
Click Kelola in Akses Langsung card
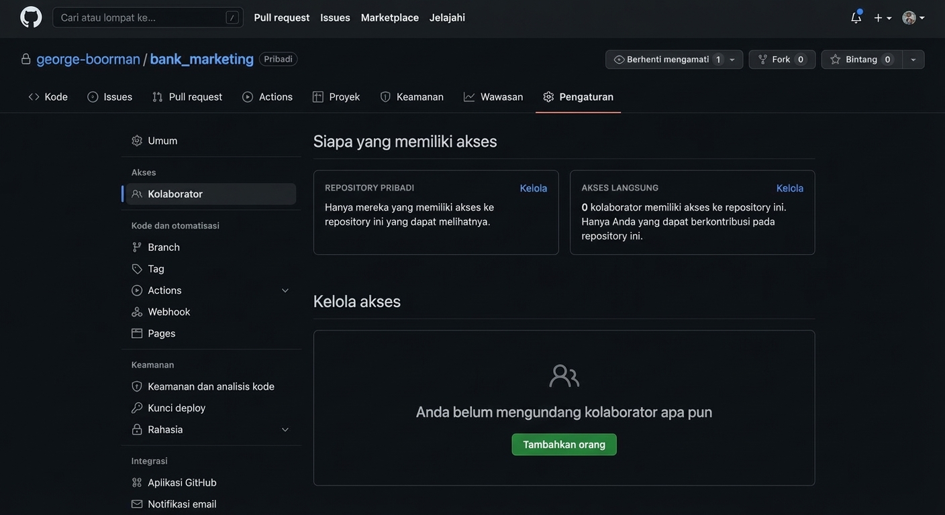pyautogui.click(x=790, y=188)
